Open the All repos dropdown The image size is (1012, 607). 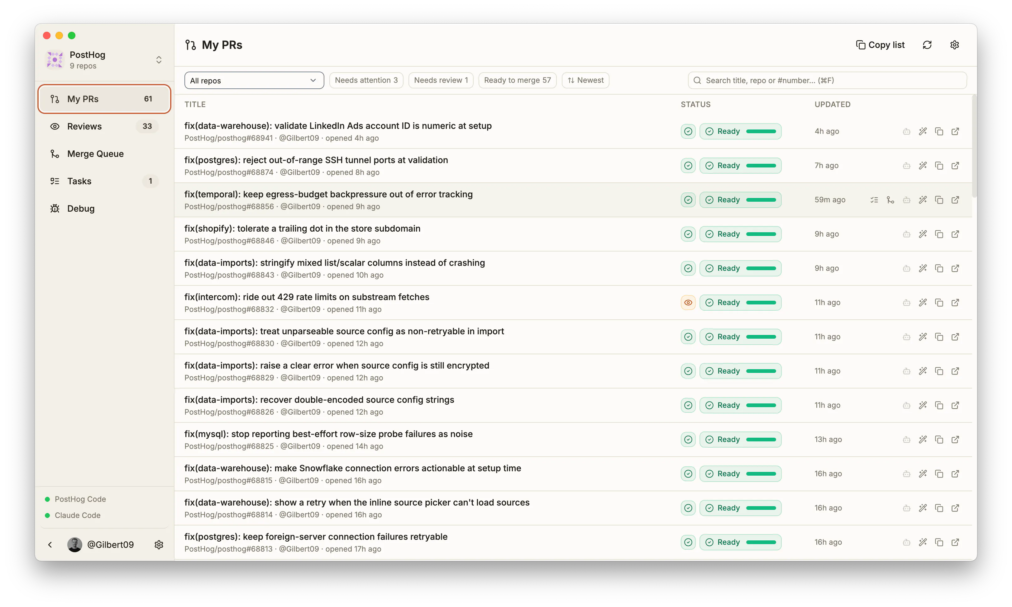coord(254,81)
